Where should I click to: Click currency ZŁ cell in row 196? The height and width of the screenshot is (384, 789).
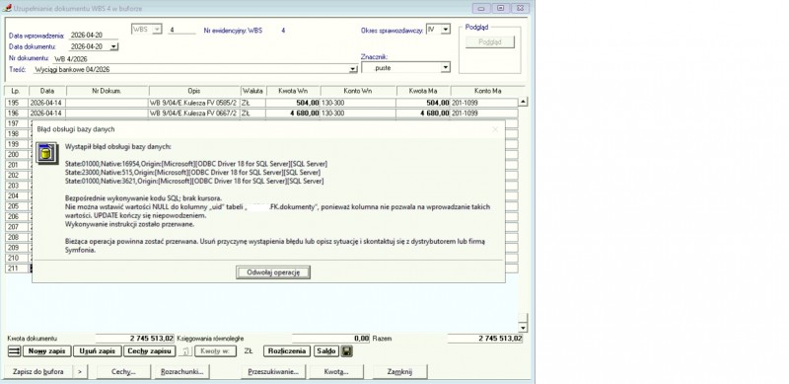[x=253, y=114]
